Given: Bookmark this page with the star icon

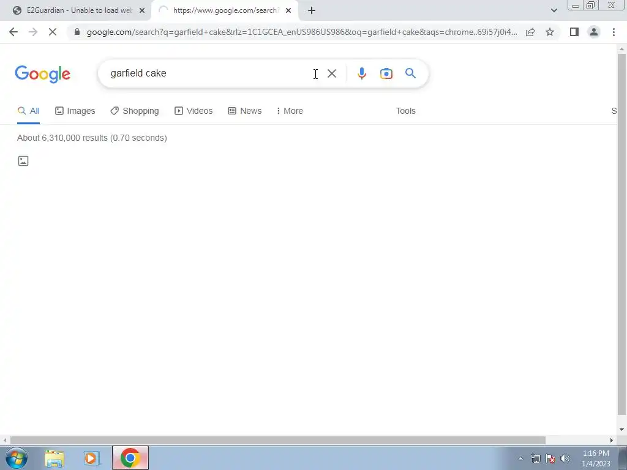Looking at the screenshot, I should tap(550, 32).
